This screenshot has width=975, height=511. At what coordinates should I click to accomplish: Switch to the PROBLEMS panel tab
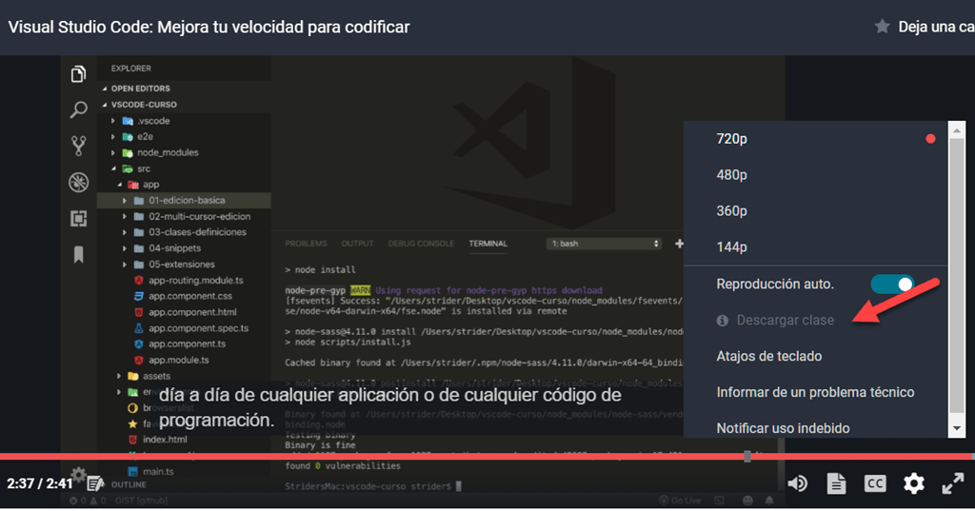(306, 244)
